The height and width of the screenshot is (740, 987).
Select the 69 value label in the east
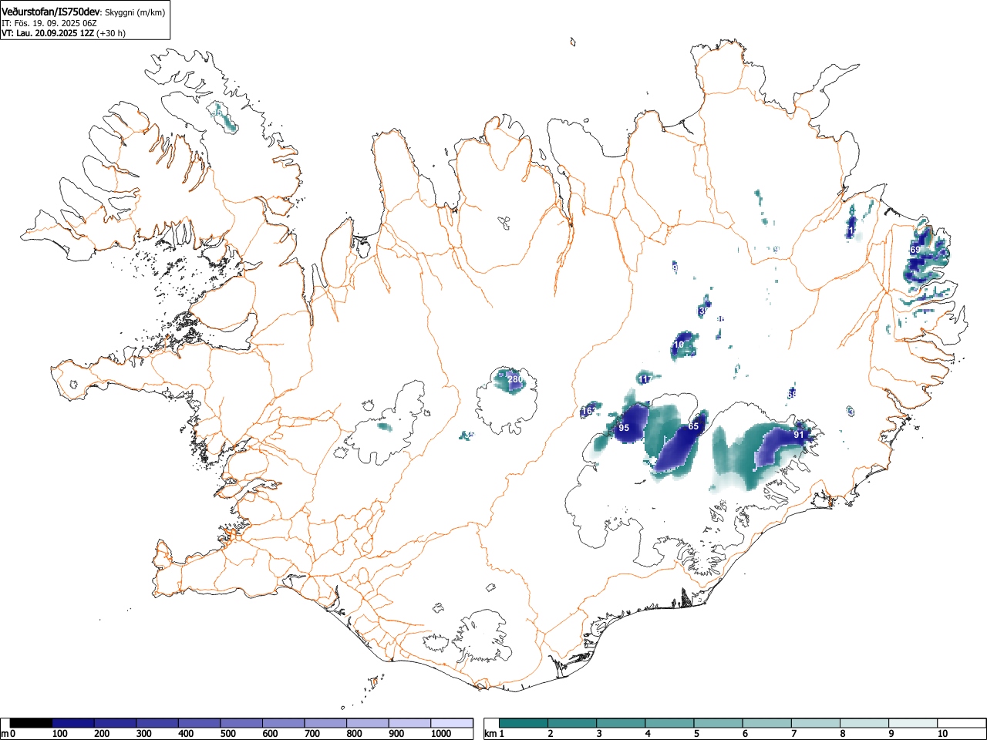click(915, 250)
